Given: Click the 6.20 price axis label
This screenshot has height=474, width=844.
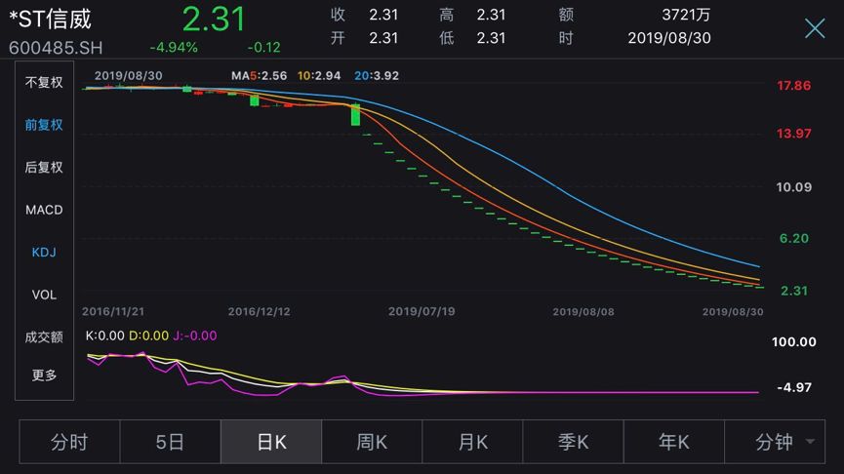Looking at the screenshot, I should click(x=794, y=238).
